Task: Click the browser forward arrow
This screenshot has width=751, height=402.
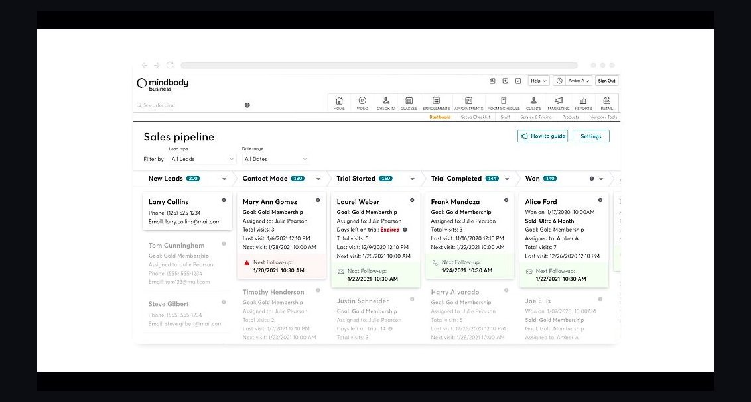Action: pos(157,65)
